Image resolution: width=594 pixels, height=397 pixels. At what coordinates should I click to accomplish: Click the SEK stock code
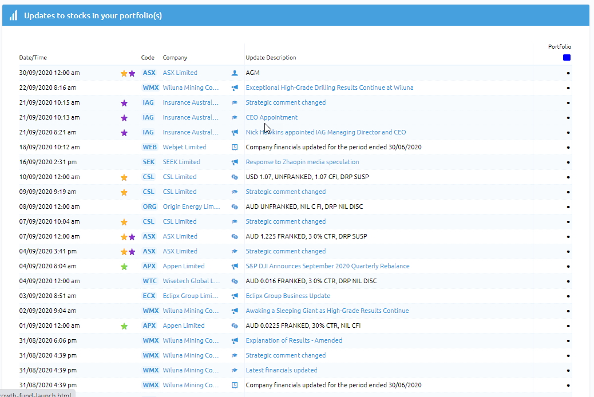149,162
